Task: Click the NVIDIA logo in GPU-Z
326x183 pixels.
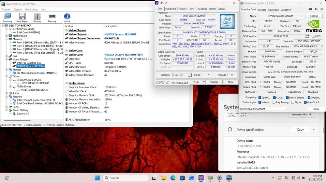Action: point(314,26)
